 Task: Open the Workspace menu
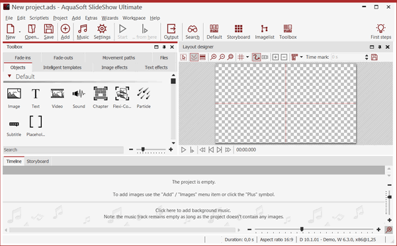point(134,18)
